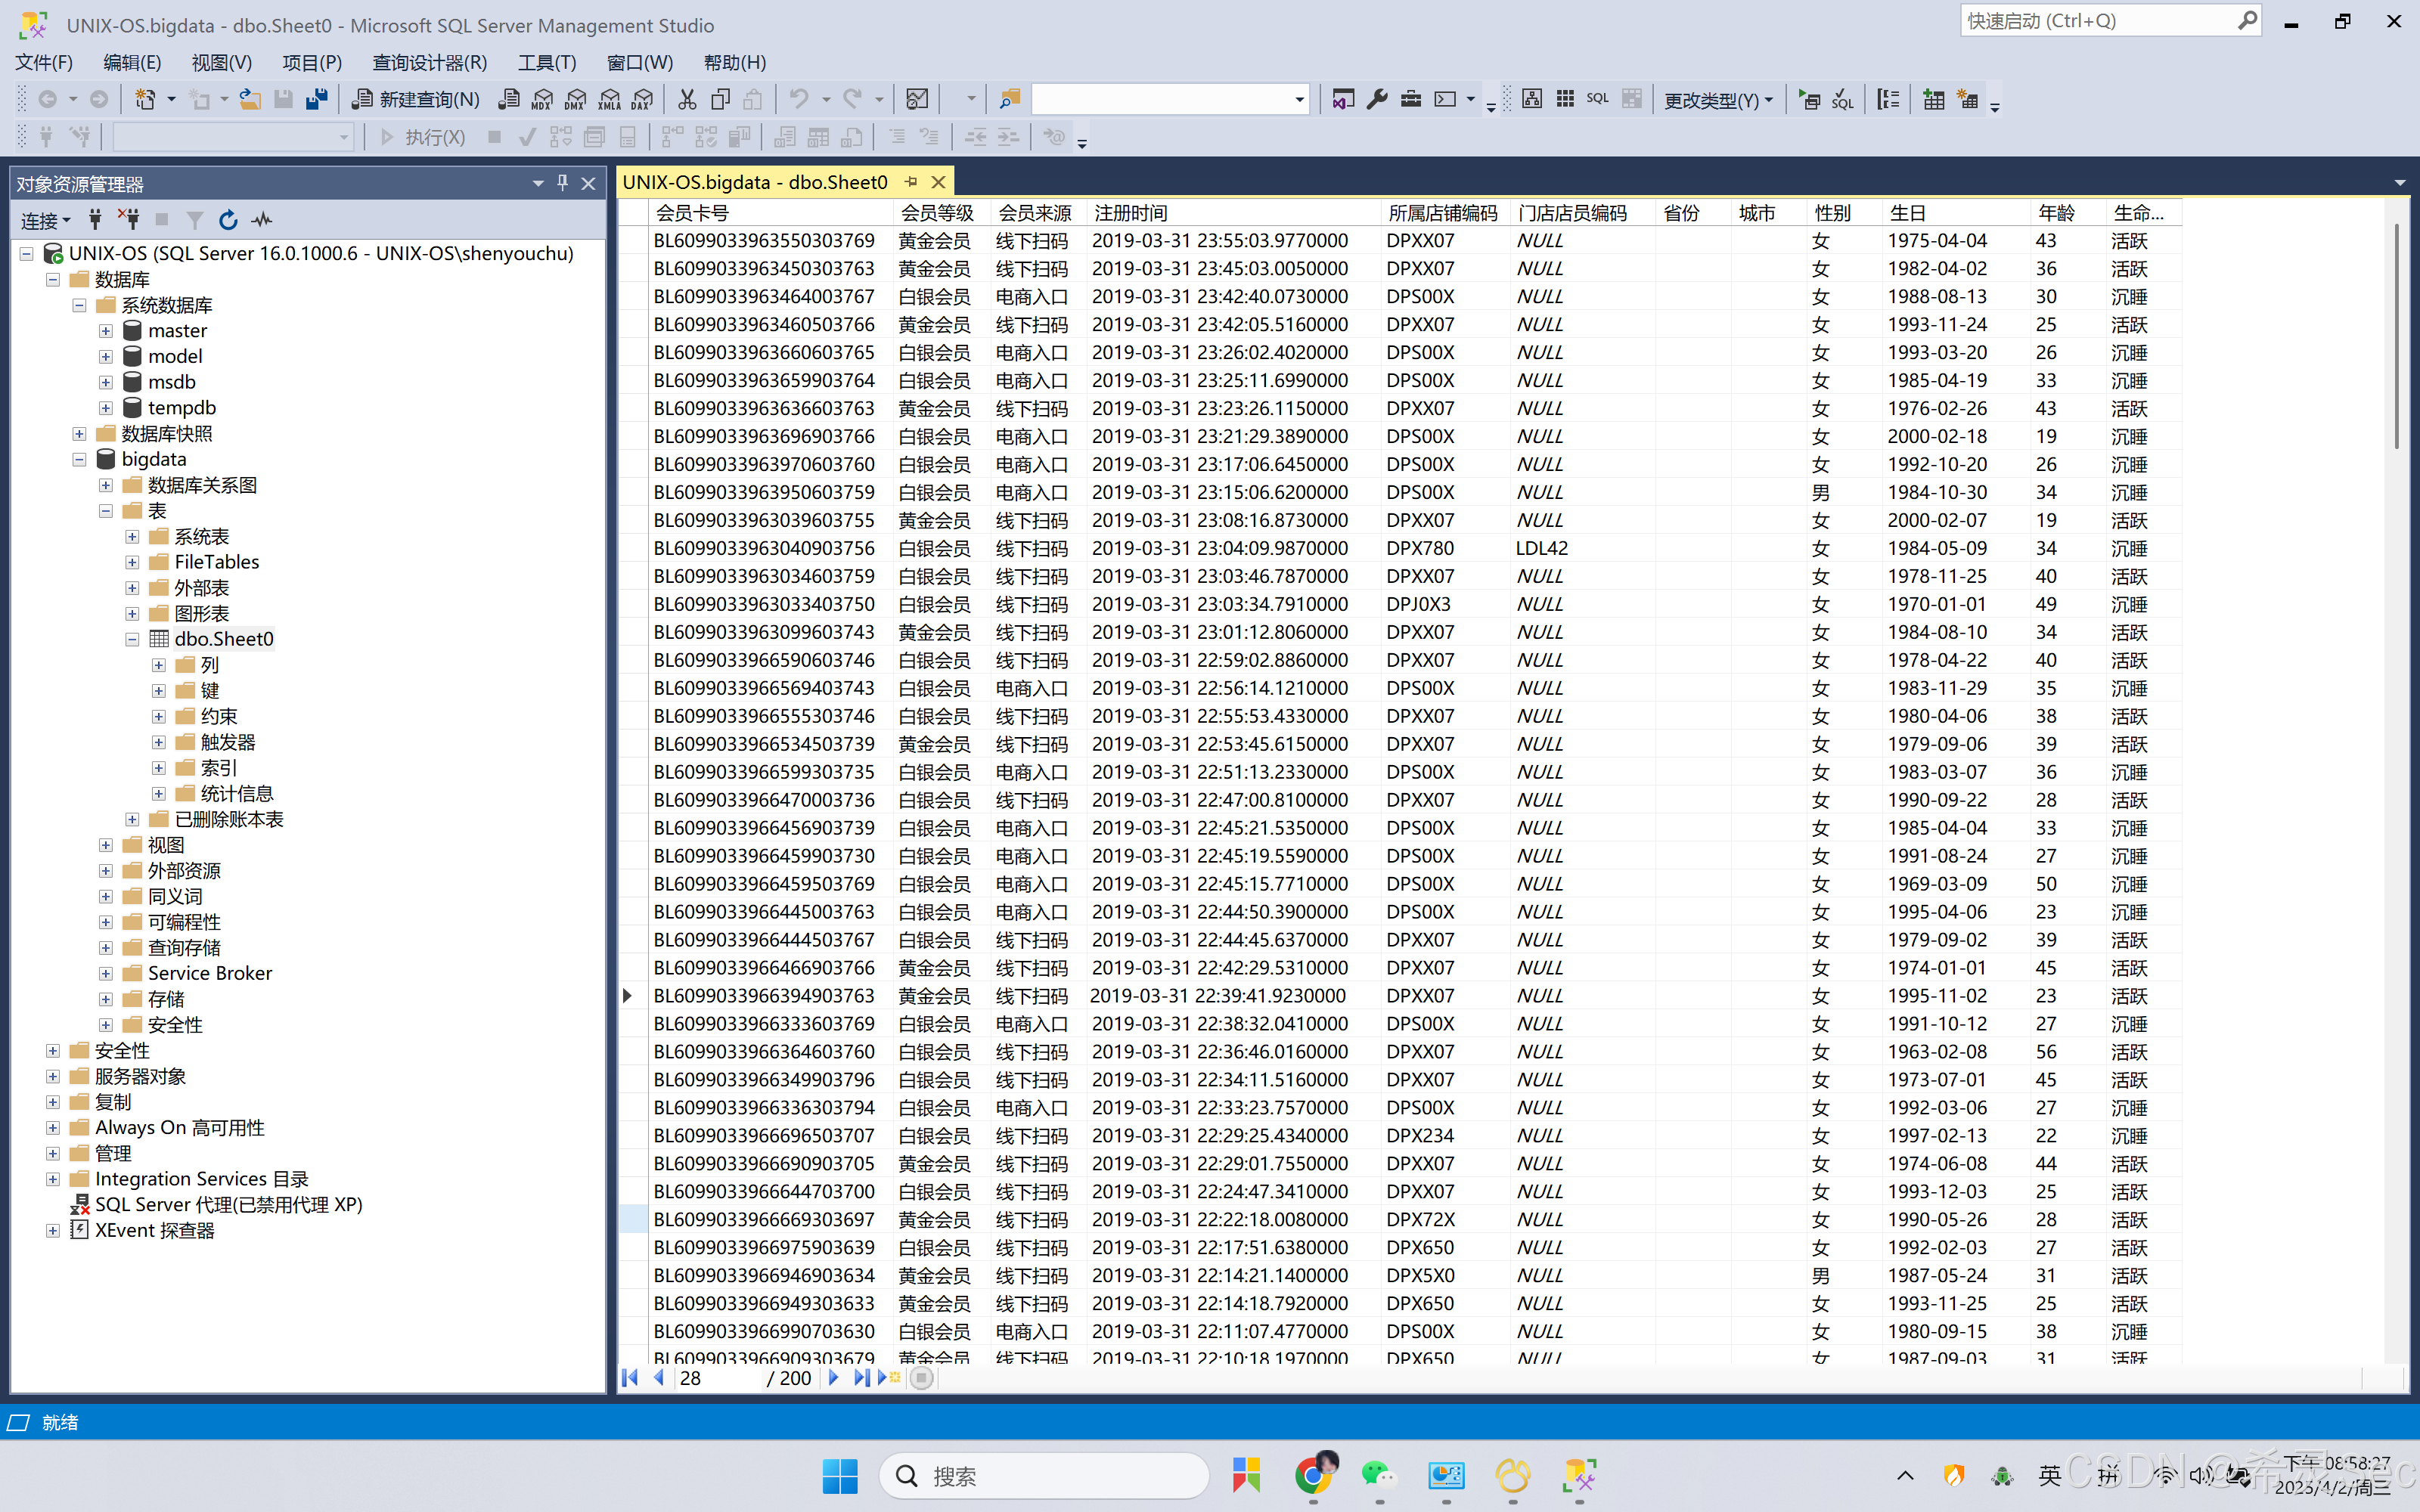Viewport: 2420px width, 1512px height.
Task: Click the Execute SQL icon with red exclamation
Action: pyautogui.click(x=1809, y=99)
